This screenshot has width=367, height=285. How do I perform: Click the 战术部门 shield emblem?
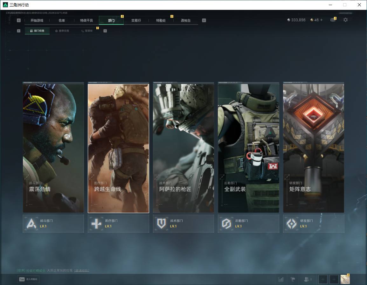(x=161, y=223)
